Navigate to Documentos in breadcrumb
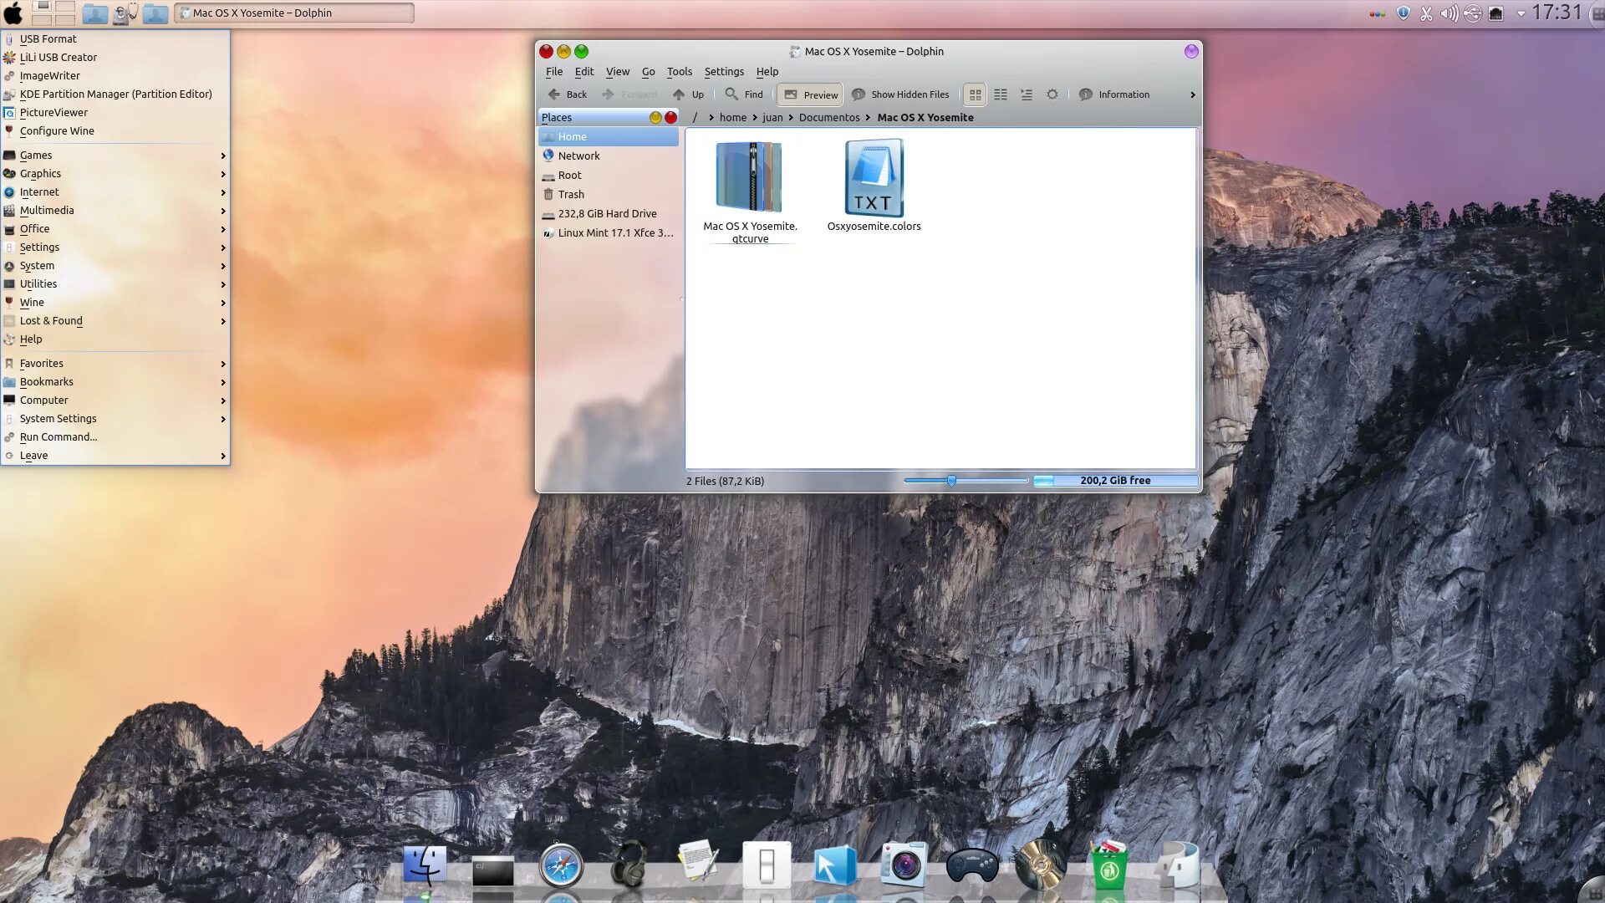This screenshot has width=1605, height=903. tap(828, 118)
